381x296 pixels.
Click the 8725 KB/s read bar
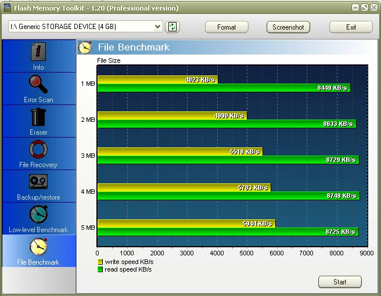228,232
